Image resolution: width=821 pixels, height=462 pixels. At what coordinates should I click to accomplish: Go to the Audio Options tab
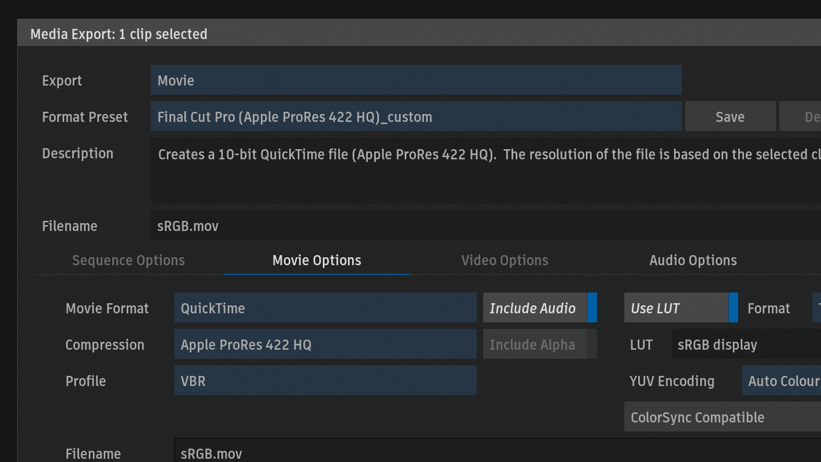[x=693, y=260]
